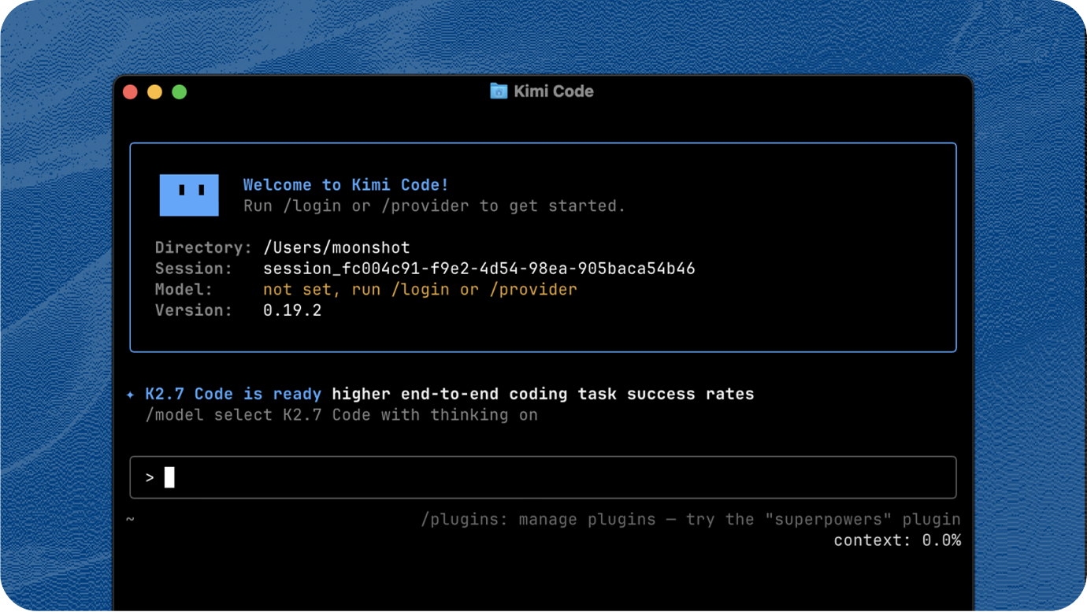Image resolution: width=1087 pixels, height=612 pixels.
Task: Click the "Version:" label
Action: pos(194,310)
